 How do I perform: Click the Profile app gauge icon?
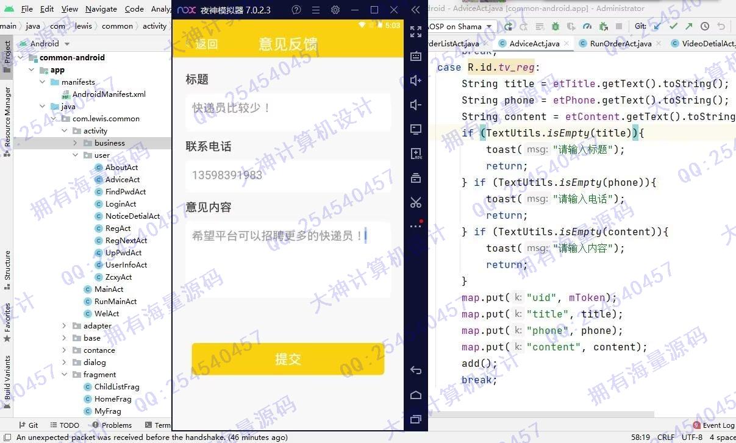tap(587, 27)
